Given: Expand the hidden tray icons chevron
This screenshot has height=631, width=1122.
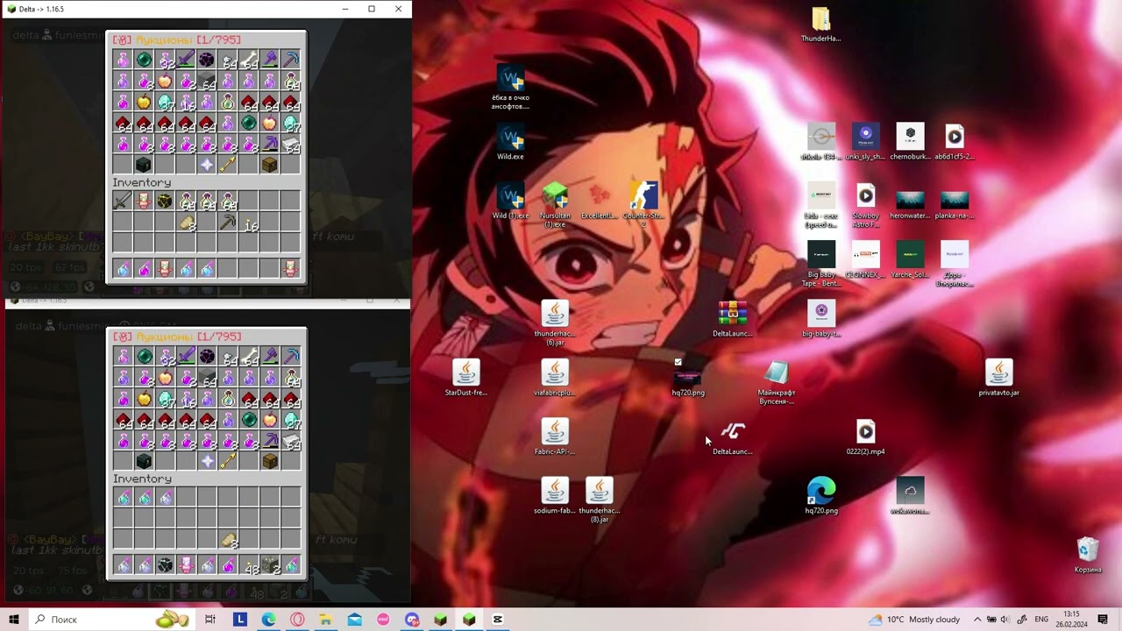Looking at the screenshot, I should [977, 620].
